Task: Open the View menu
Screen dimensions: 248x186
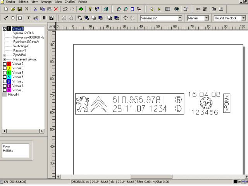Action: [34, 2]
